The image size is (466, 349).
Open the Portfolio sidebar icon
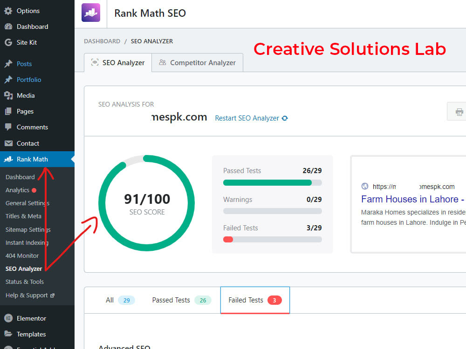8,80
